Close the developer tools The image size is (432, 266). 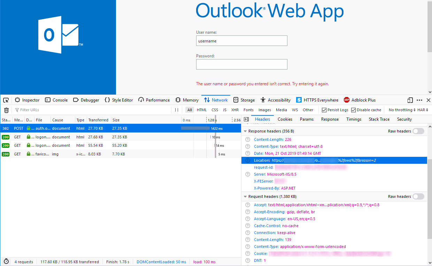(429, 100)
